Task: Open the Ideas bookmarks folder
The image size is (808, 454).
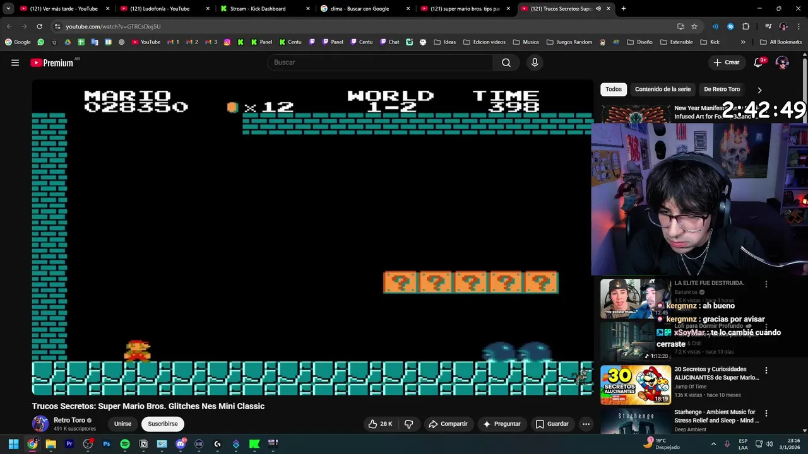Action: pos(444,42)
